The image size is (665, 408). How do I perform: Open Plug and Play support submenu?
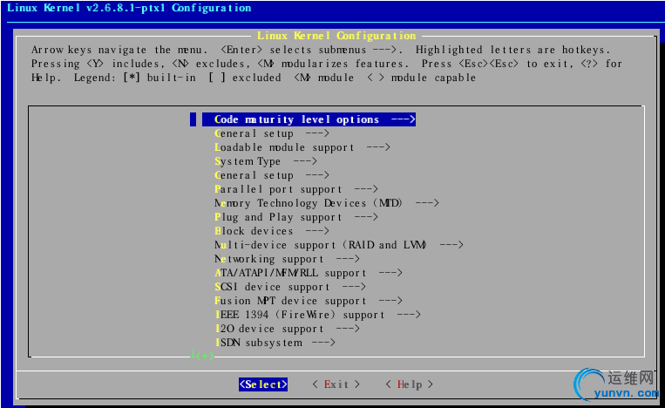point(296,217)
